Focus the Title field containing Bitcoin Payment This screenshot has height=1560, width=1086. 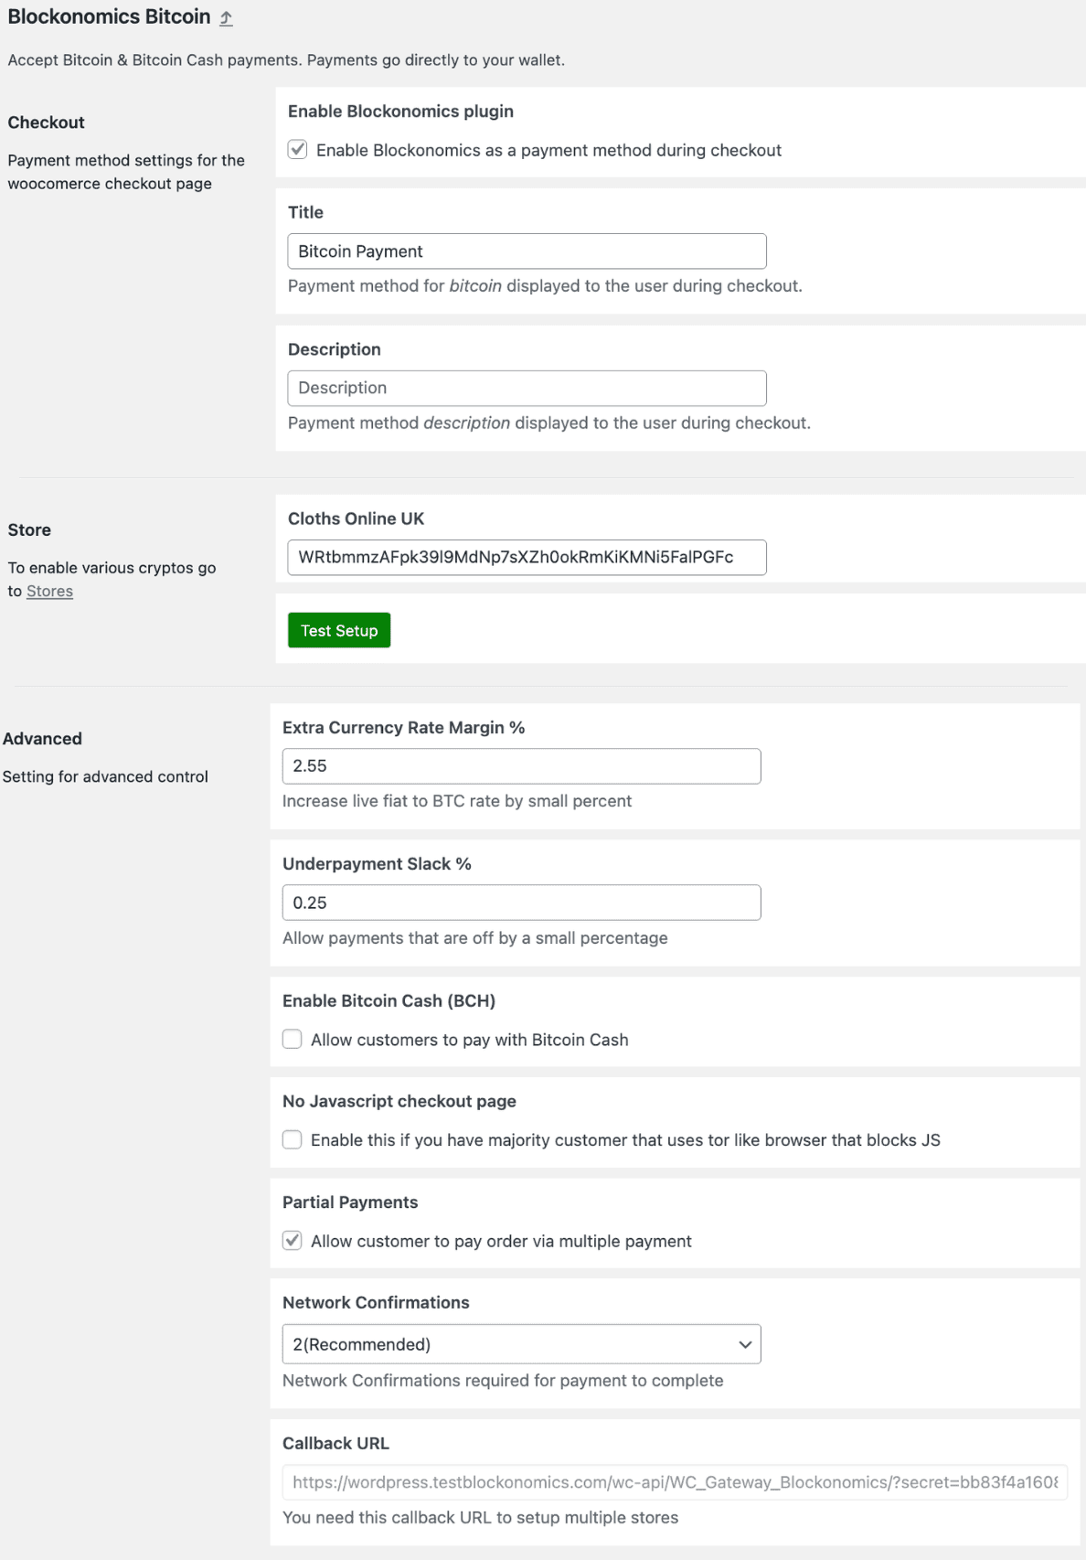pos(527,251)
